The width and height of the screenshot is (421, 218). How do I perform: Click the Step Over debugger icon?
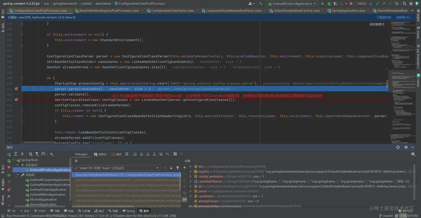coord(135,154)
